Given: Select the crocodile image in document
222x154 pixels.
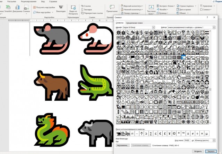Looking at the screenshot, I should pos(96,82).
